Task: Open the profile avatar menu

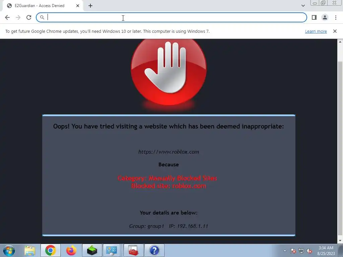Action: 325,17
